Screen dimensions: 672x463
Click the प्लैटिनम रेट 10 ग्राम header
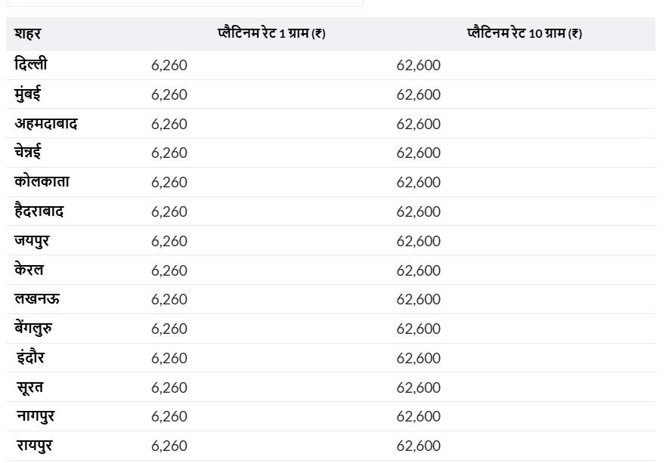point(525,34)
